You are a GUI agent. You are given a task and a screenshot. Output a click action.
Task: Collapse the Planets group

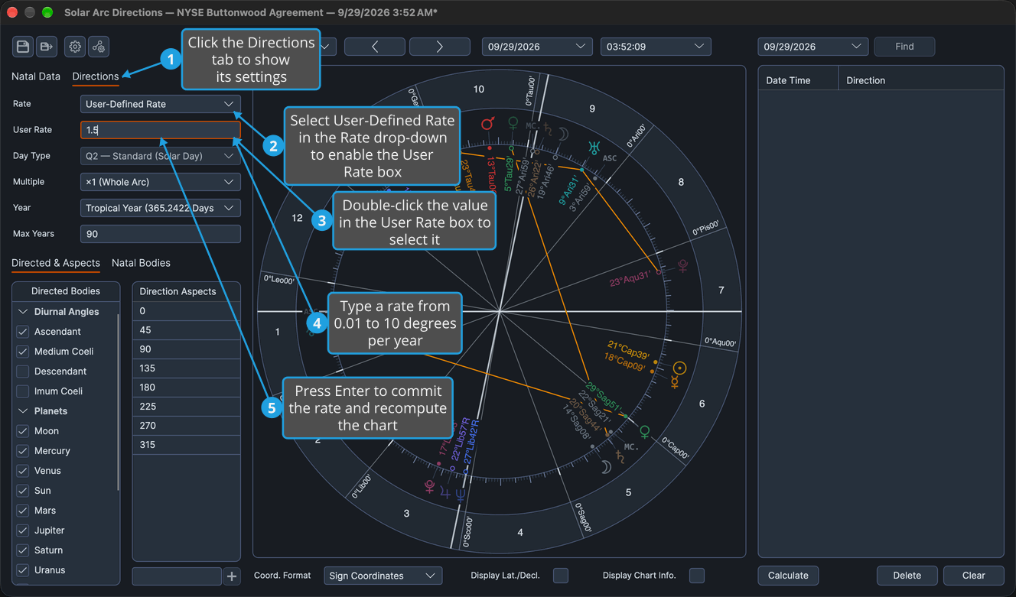pos(23,411)
